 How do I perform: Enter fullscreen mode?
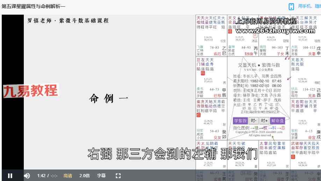[x=118, y=176]
